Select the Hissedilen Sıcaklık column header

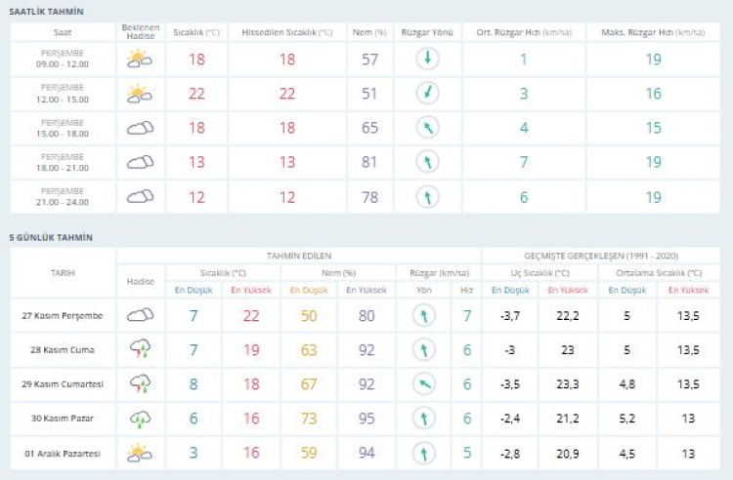[287, 32]
